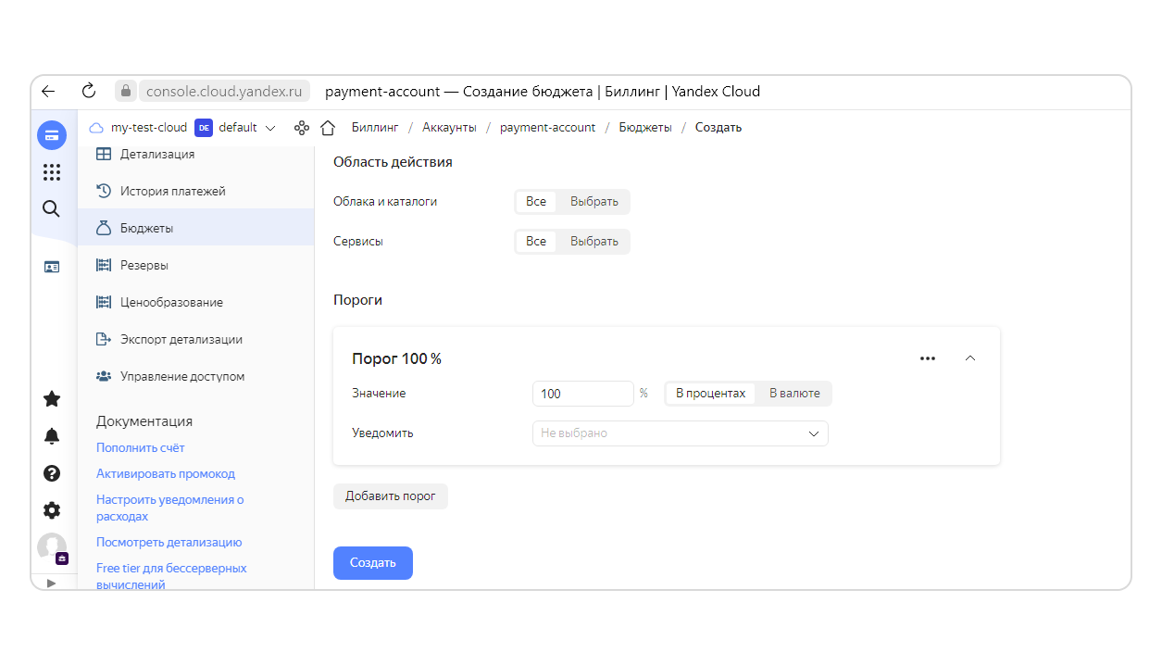Open threshold options three-dots menu

click(928, 358)
